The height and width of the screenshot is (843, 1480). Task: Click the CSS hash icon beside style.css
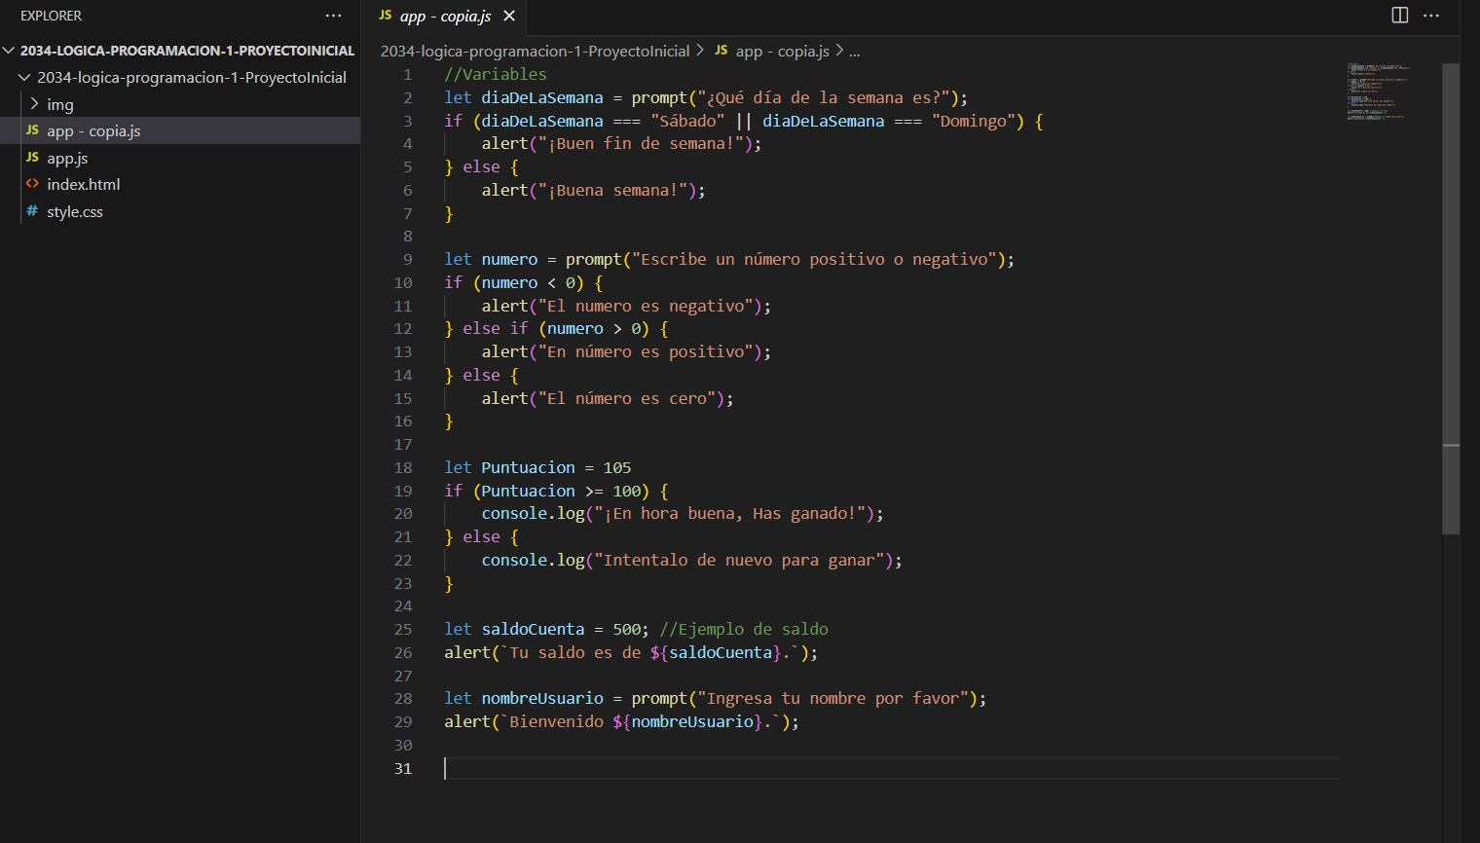pyautogui.click(x=32, y=211)
